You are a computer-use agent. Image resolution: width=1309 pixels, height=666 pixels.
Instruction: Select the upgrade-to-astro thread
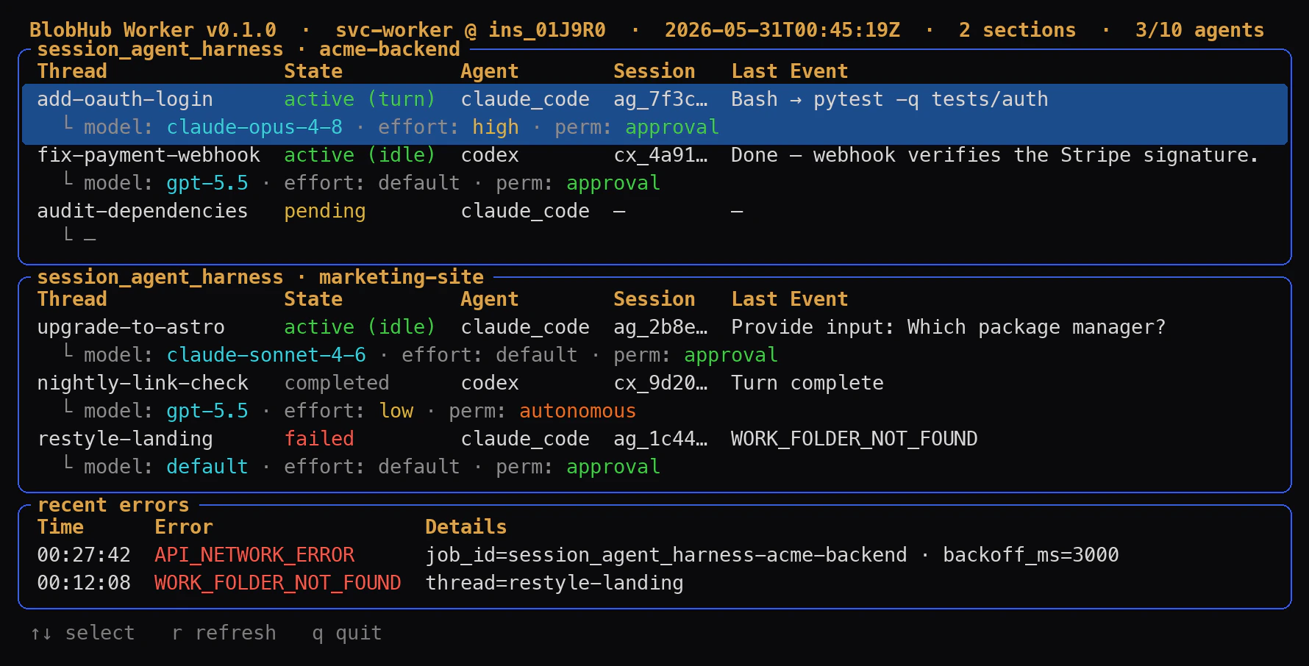(x=131, y=327)
